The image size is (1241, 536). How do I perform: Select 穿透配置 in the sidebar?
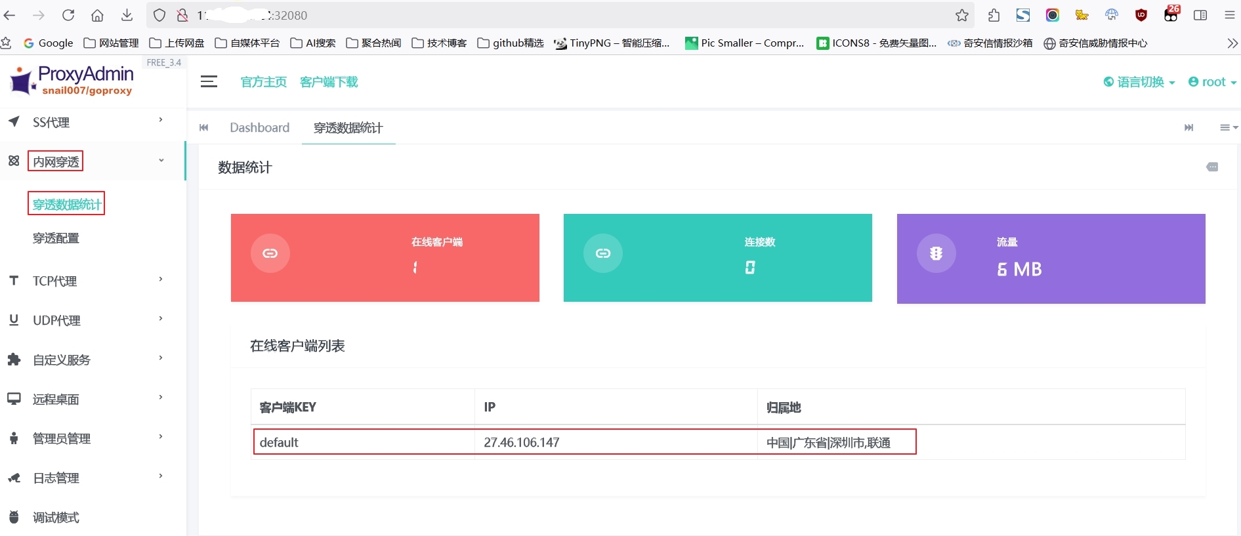click(56, 238)
